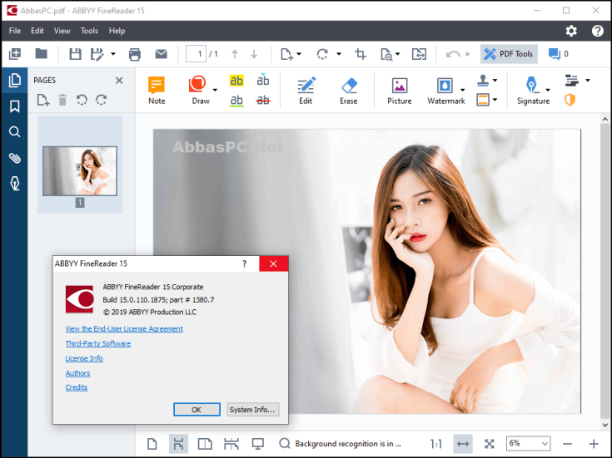
Task: Open the zoom percentage combo box
Action: [528, 444]
